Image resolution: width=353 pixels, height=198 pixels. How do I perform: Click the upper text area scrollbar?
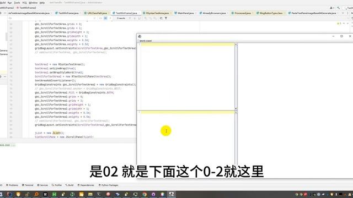[236, 76]
